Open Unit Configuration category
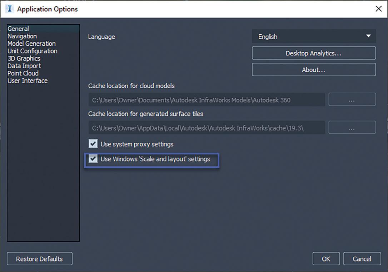 click(32, 51)
